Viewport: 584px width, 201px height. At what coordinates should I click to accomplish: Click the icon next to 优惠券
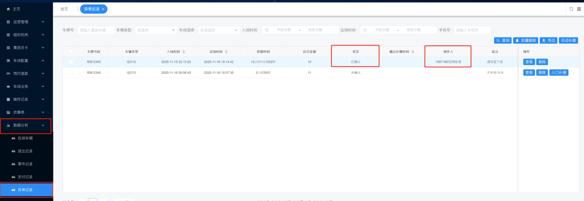(x=8, y=112)
